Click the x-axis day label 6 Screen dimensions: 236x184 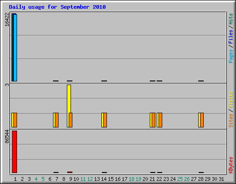[x=50, y=179]
